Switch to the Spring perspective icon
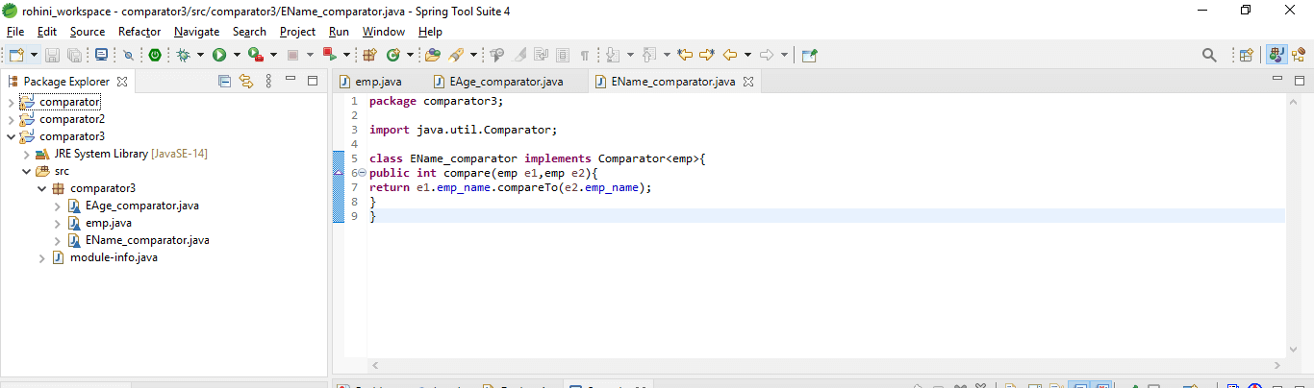 click(1300, 55)
